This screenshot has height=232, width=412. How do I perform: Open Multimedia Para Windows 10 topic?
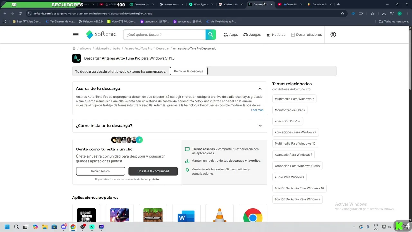click(x=295, y=143)
